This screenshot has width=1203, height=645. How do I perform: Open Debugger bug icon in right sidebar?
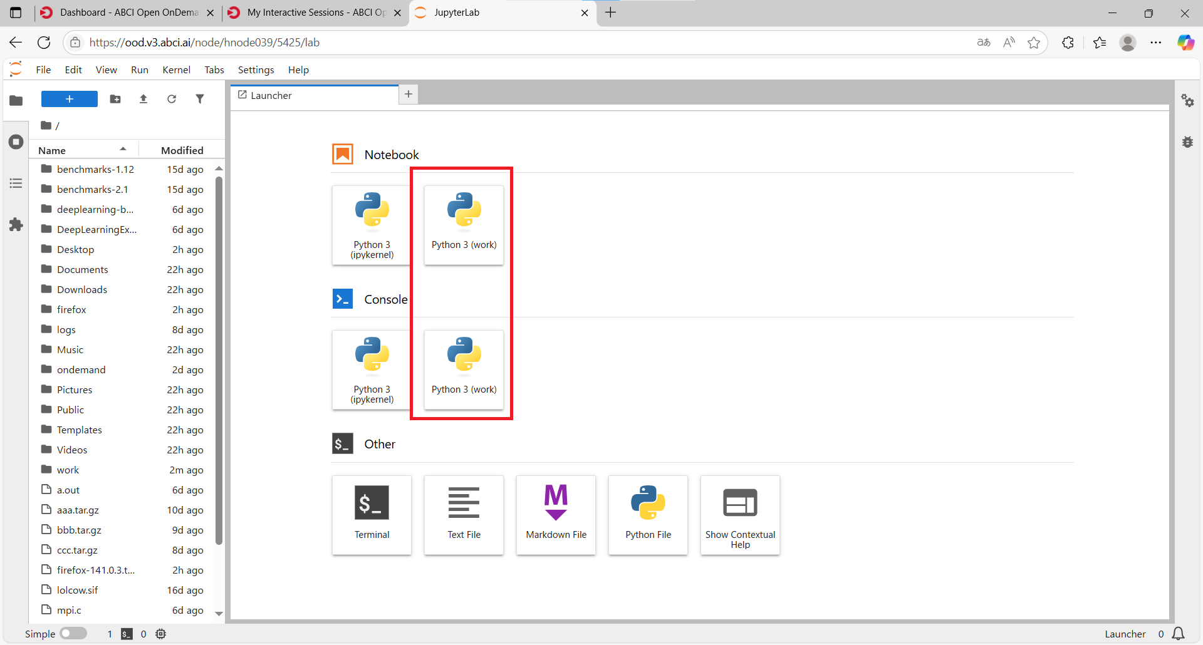[x=1188, y=142]
